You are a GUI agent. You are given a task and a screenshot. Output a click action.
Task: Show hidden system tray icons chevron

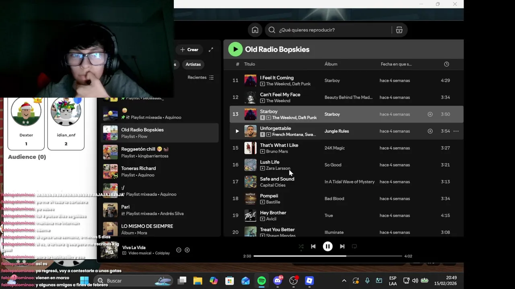point(344,281)
